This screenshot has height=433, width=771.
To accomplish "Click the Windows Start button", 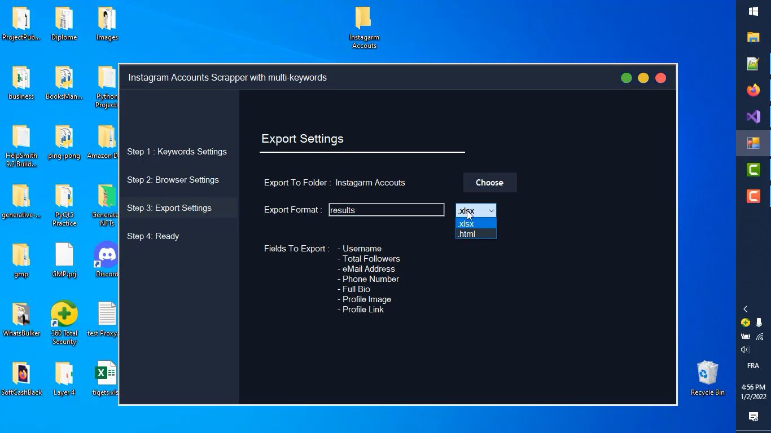I will click(753, 11).
